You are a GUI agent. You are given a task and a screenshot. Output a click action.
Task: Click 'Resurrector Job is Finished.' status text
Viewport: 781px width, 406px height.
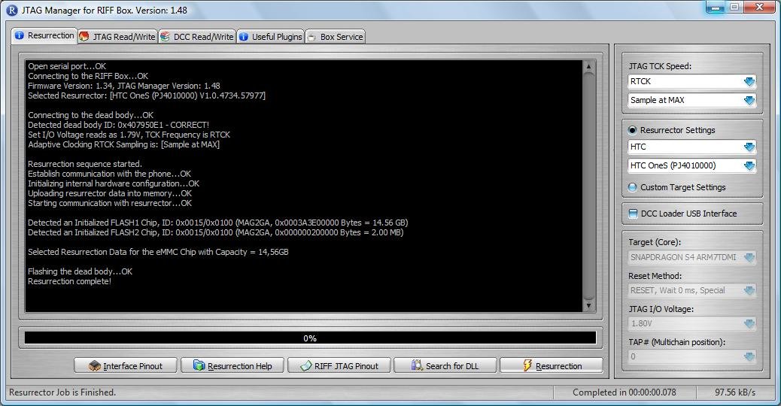tap(62, 392)
